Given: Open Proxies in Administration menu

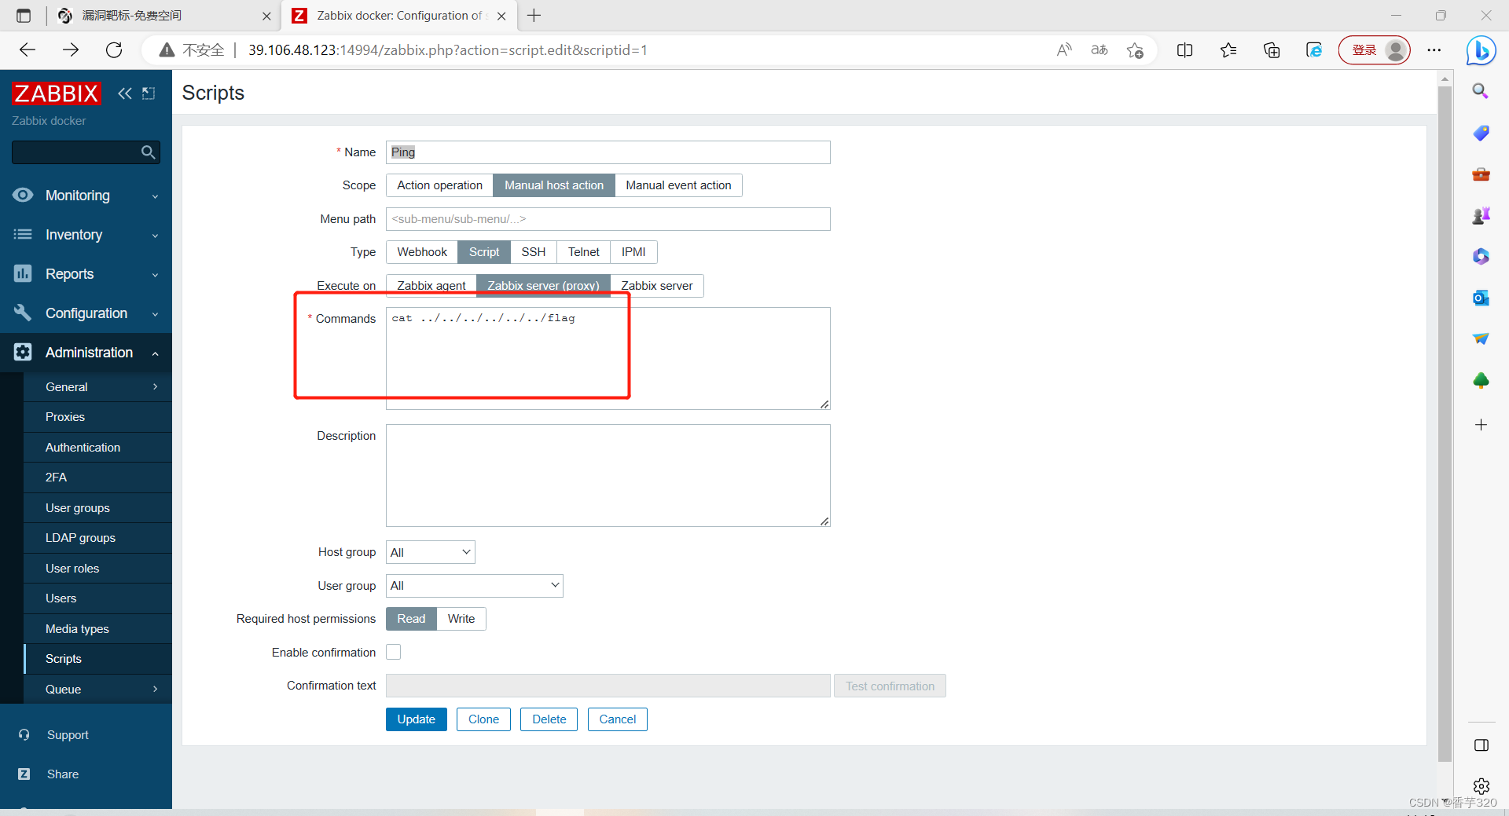Looking at the screenshot, I should coord(97,417).
